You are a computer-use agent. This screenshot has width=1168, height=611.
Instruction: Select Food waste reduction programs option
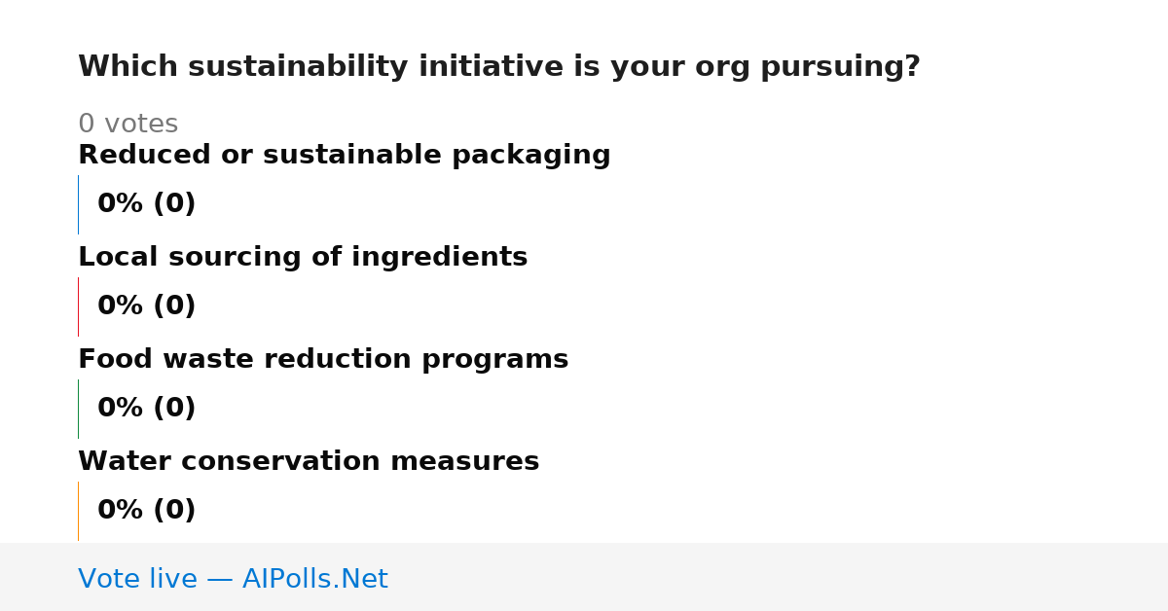323,360
